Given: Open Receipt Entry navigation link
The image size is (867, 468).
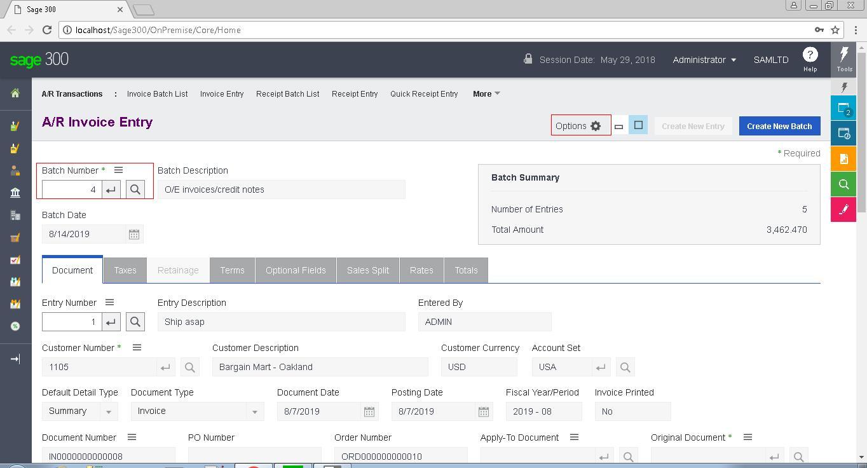Looking at the screenshot, I should coord(355,93).
